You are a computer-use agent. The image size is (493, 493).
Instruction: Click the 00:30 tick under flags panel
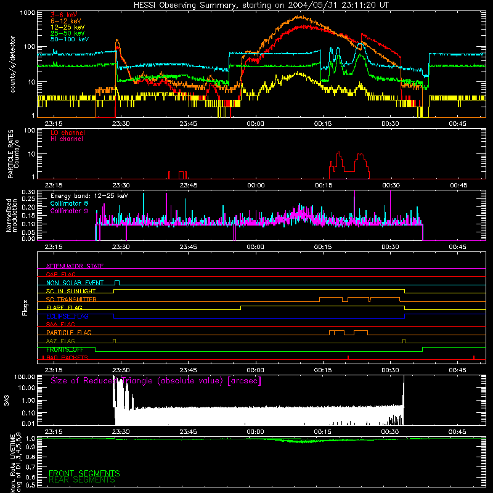point(390,370)
